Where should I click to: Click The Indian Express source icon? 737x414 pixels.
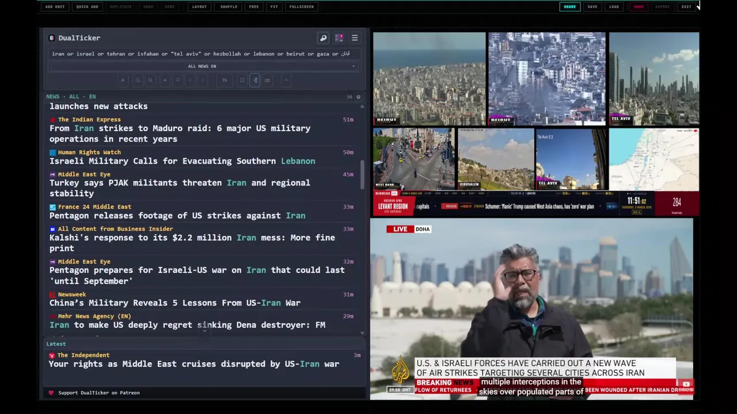pos(52,120)
